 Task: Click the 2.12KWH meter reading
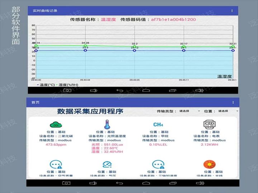[209, 144]
